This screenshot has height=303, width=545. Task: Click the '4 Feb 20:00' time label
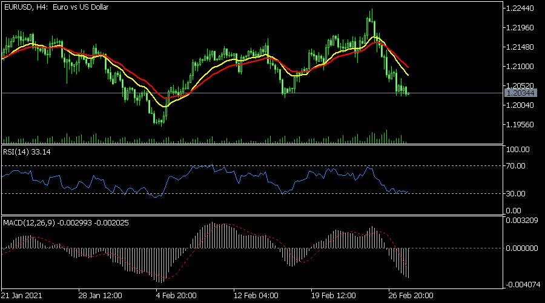(176, 296)
